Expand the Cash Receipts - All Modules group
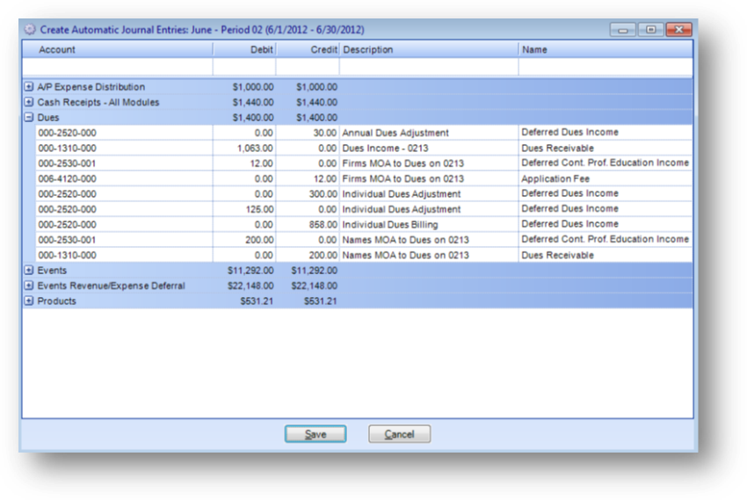Viewport: 747px width, 500px height. click(x=29, y=102)
